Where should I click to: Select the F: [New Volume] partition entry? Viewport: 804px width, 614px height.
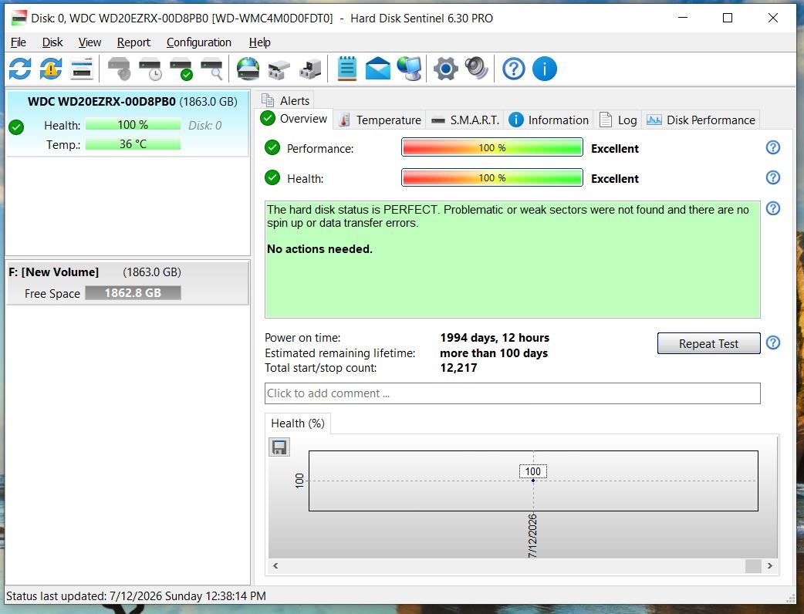click(127, 283)
